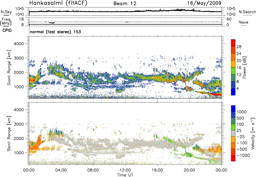256x177 pixels.
Task: Click the '12:00' time axis label
Action: [125, 170]
